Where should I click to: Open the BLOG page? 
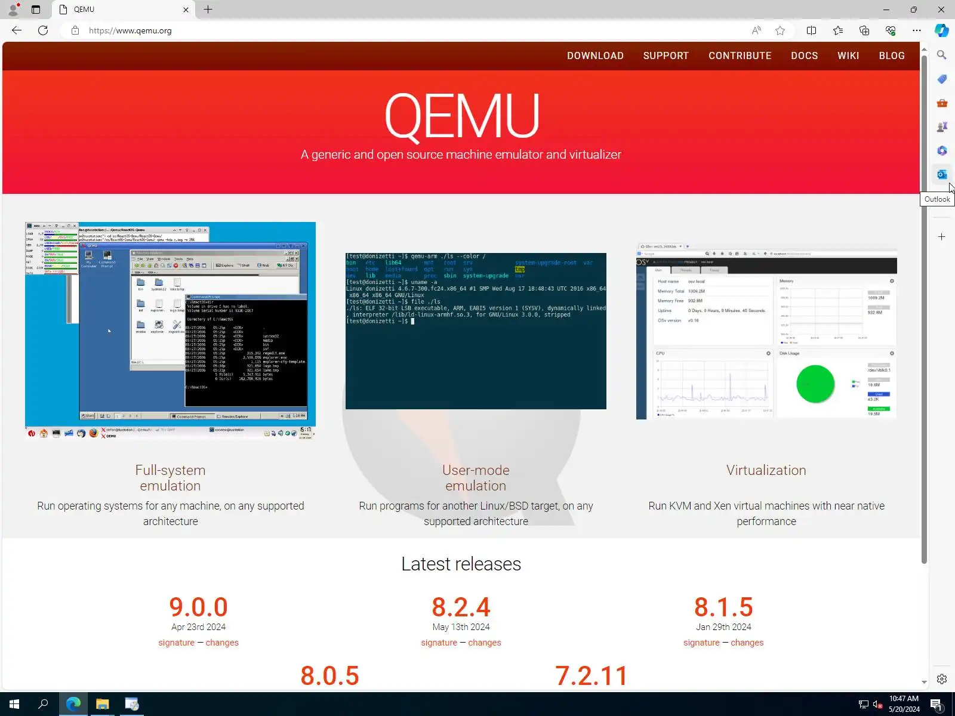click(x=892, y=55)
